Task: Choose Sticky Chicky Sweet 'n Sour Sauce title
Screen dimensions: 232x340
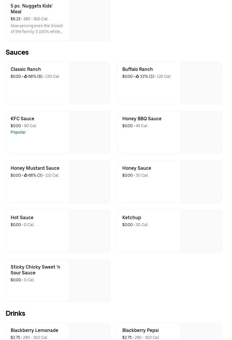Action: tap(35, 270)
